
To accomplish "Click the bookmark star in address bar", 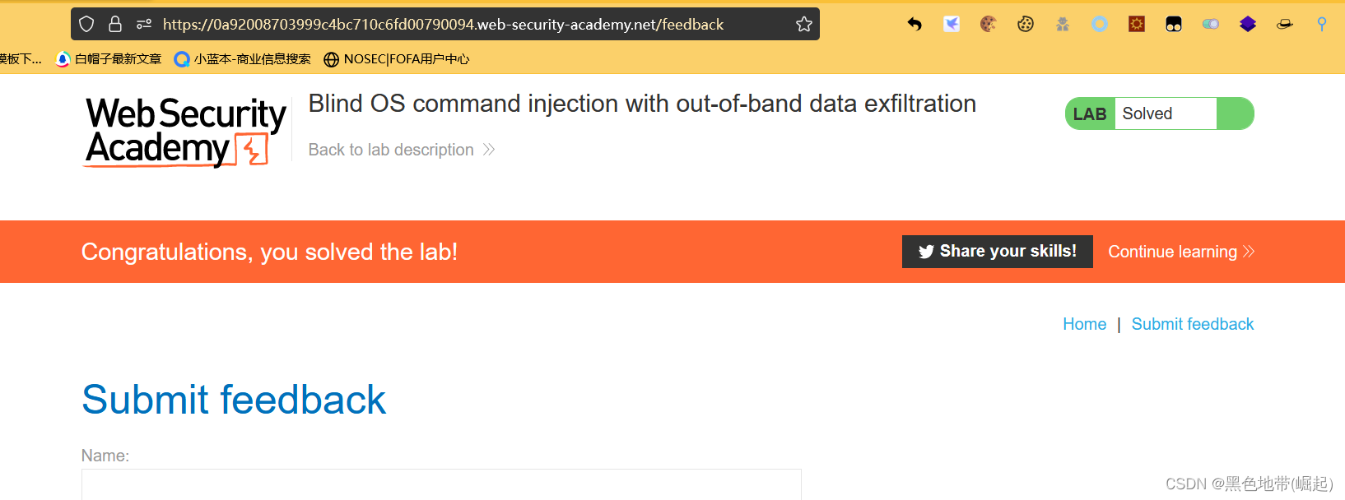I will pyautogui.click(x=804, y=25).
